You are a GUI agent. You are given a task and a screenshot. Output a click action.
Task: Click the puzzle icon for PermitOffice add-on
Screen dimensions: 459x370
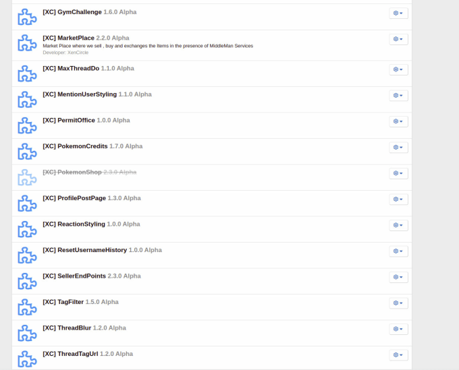click(27, 125)
